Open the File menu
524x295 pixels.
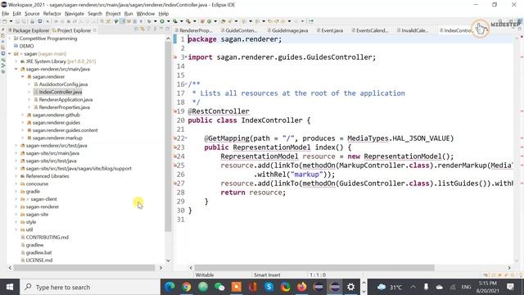pyautogui.click(x=6, y=14)
